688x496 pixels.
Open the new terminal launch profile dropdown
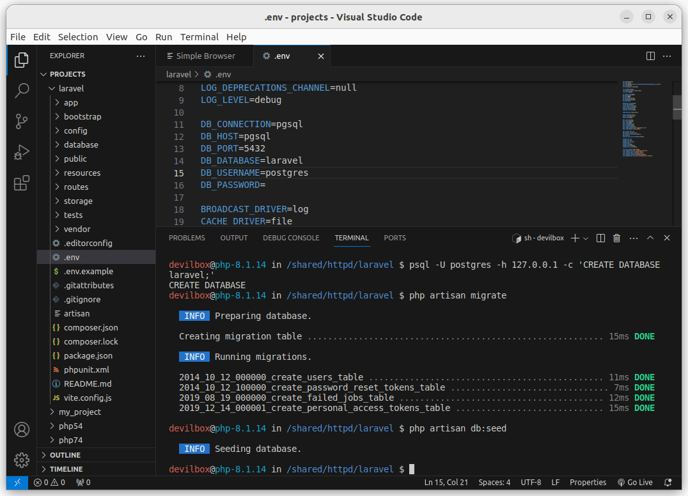[x=586, y=238]
